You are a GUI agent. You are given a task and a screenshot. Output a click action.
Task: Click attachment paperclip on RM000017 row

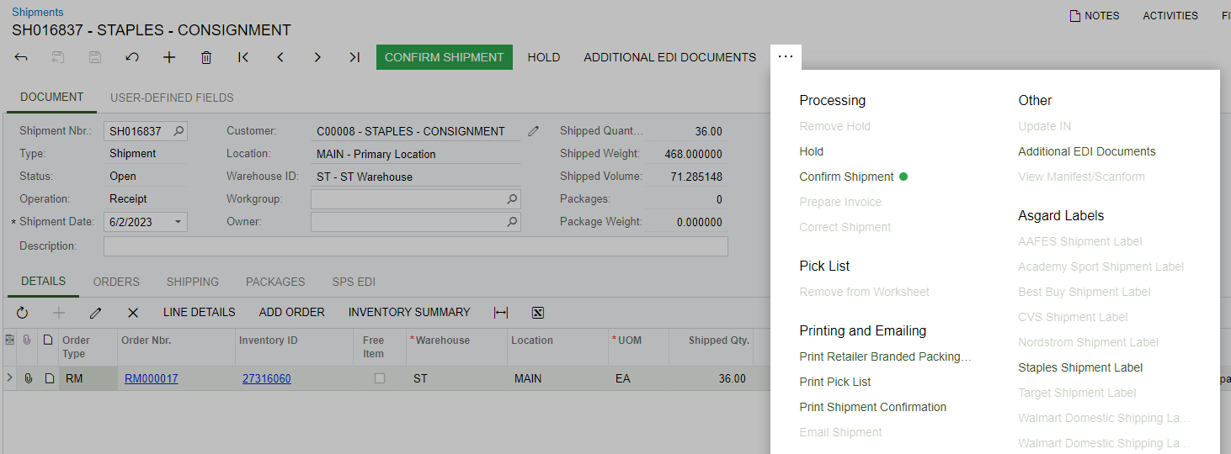[x=28, y=379]
